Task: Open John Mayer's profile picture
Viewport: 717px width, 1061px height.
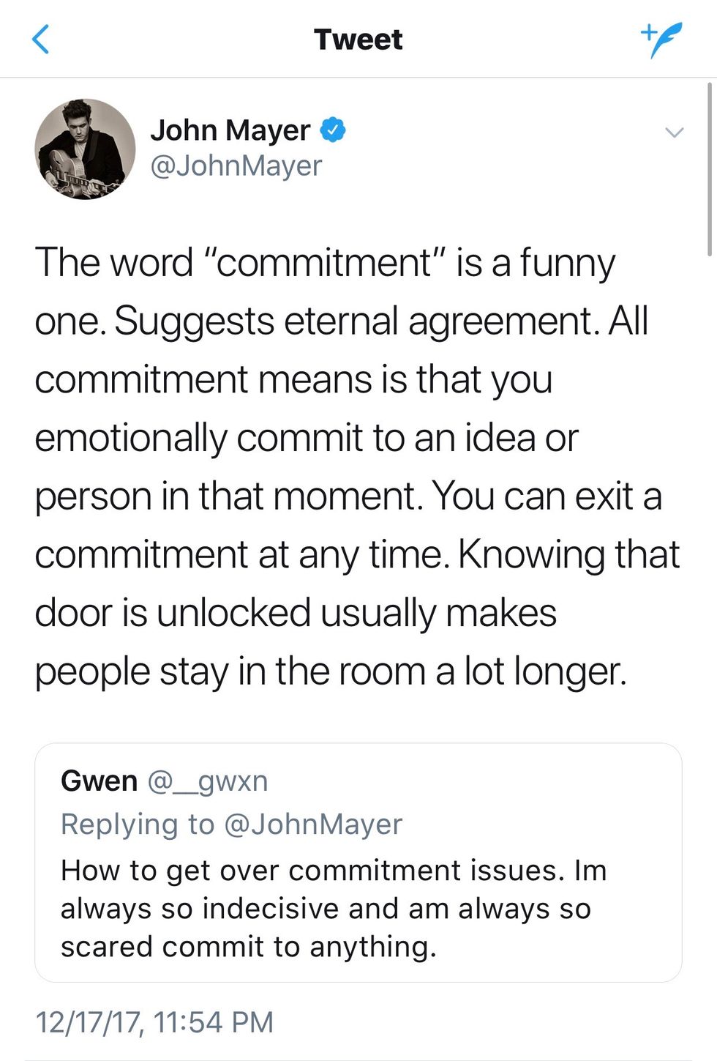Action: [x=85, y=149]
